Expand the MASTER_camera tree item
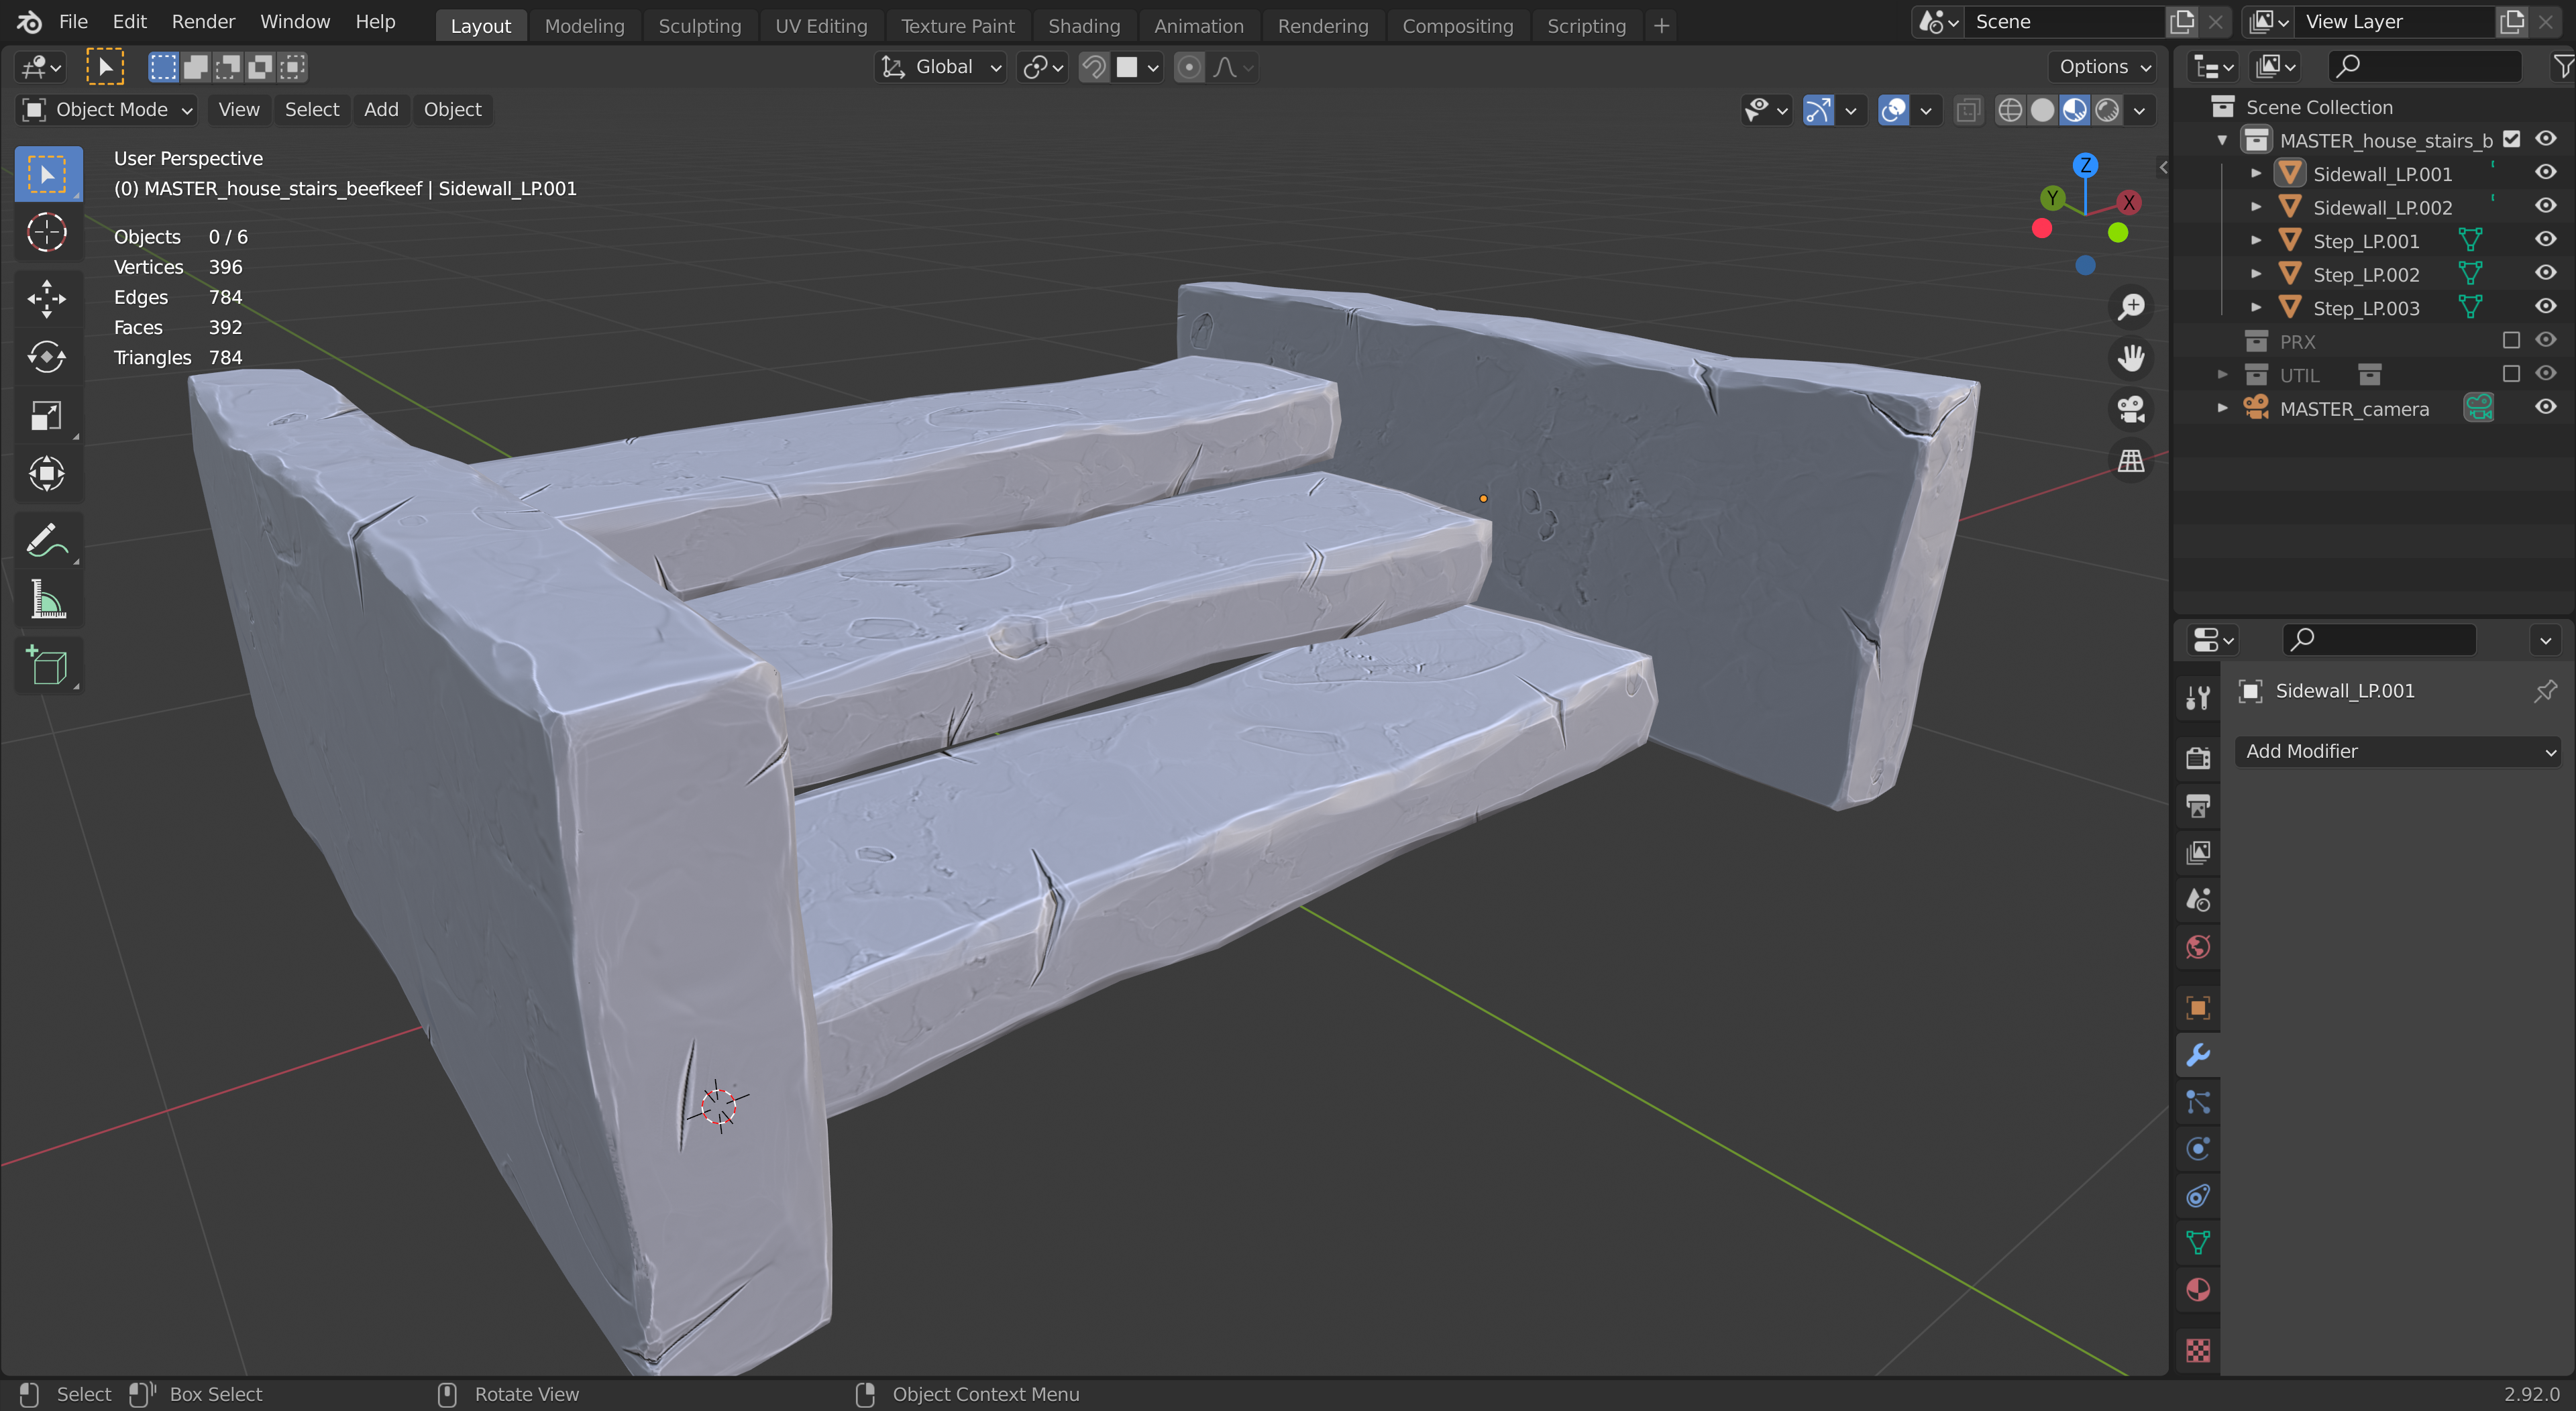The image size is (2576, 1411). point(2222,408)
